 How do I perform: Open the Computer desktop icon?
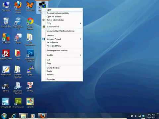tap(6, 6)
